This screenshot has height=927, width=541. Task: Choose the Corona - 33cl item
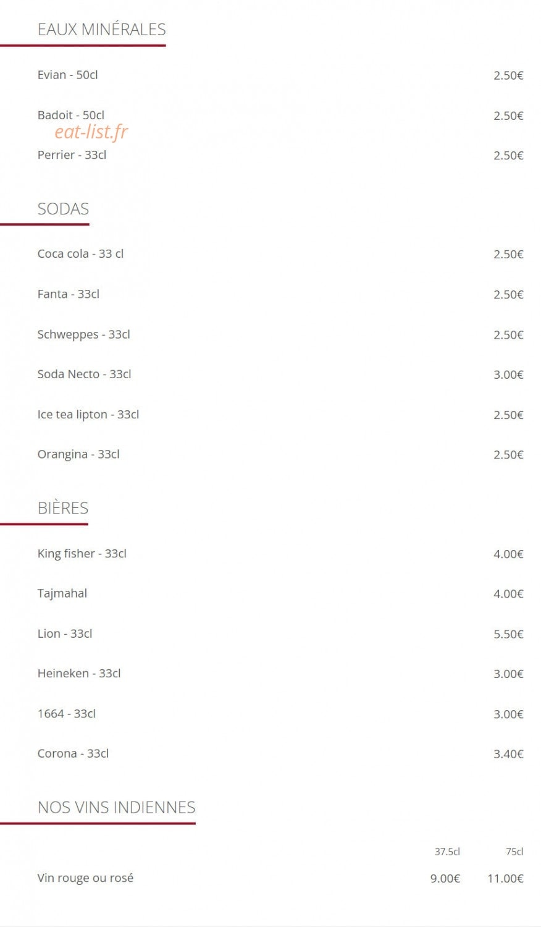(x=73, y=753)
